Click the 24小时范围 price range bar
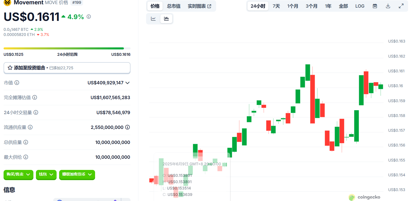The height and width of the screenshot is (201, 417). pos(67,48)
